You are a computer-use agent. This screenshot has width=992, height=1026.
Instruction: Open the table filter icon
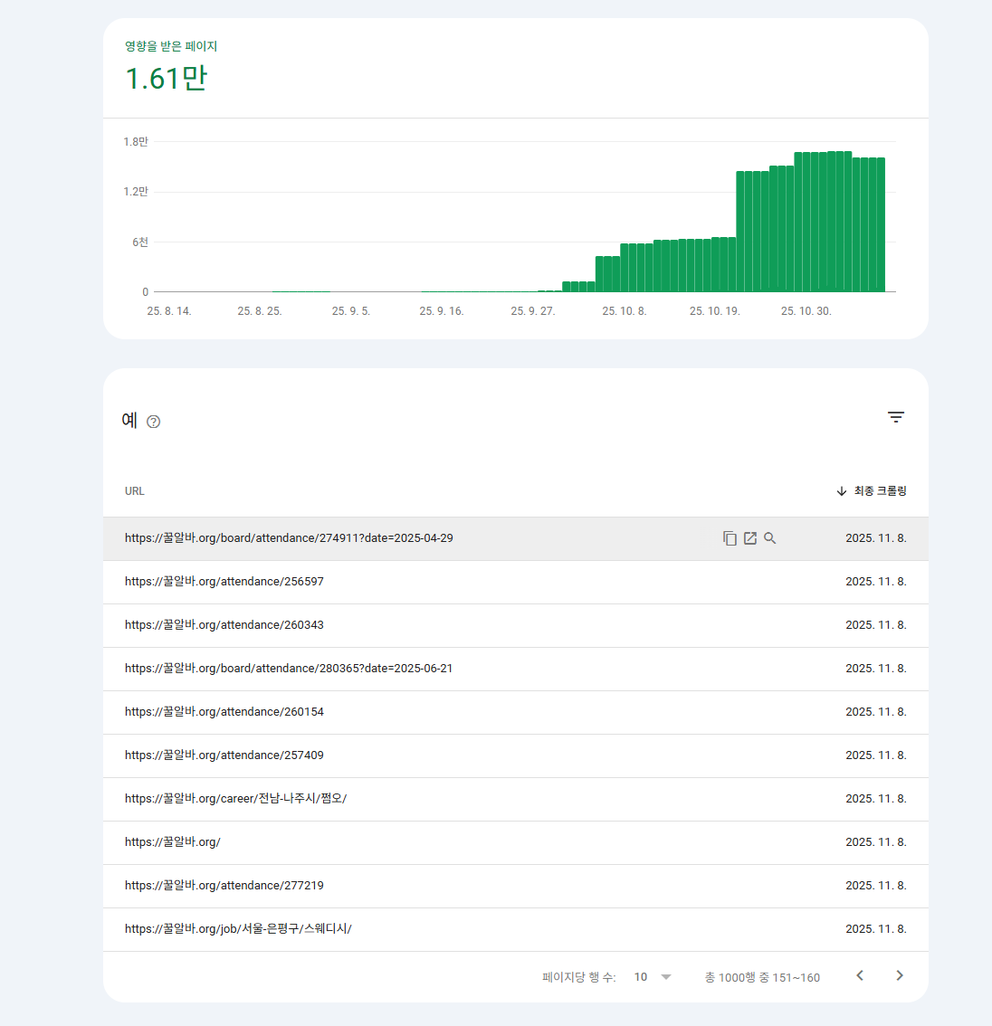895,417
